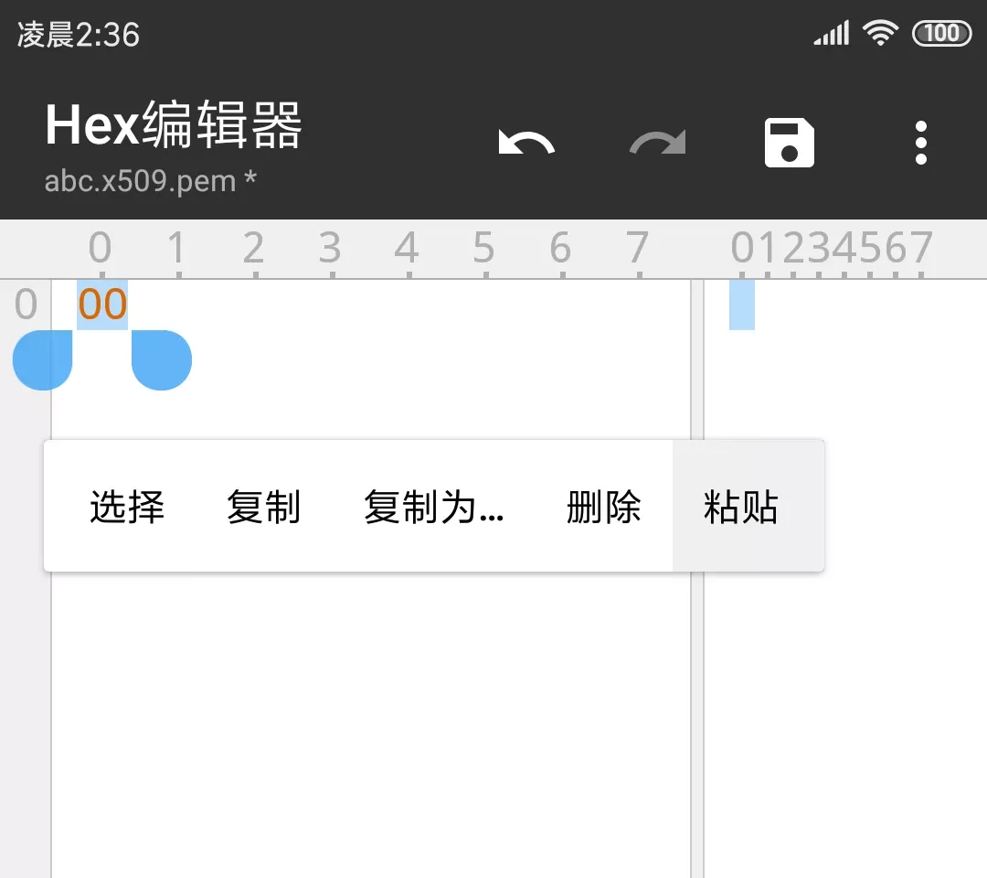Tap the cellular signal strength icon
987x878 pixels.
[x=831, y=35]
